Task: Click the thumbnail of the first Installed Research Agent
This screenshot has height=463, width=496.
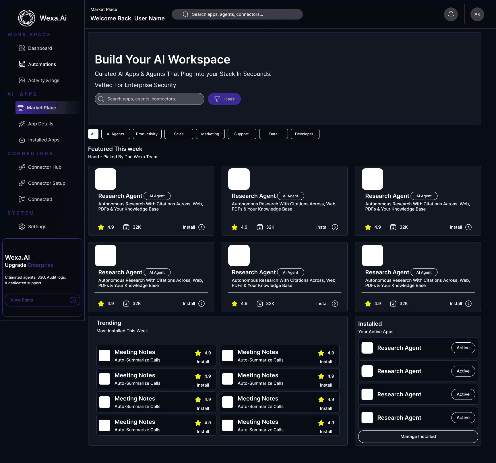Action: click(x=367, y=348)
